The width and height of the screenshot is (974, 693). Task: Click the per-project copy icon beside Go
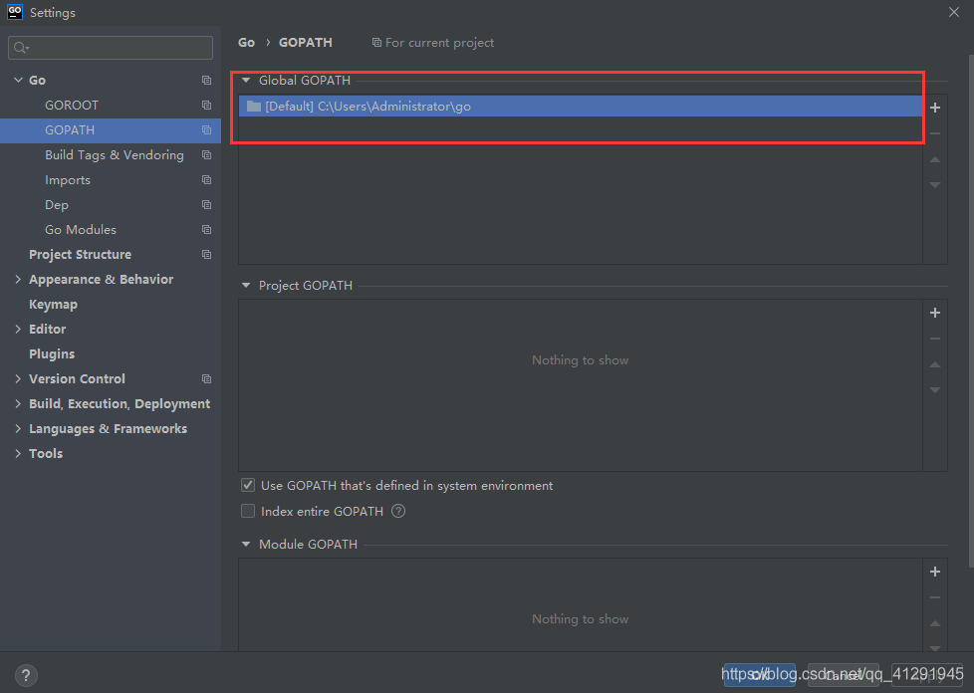[x=206, y=80]
